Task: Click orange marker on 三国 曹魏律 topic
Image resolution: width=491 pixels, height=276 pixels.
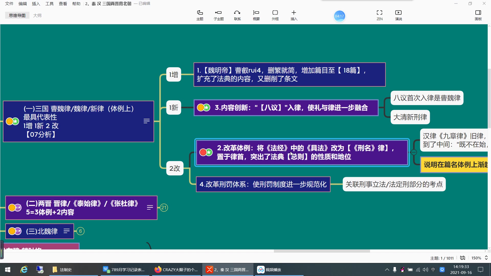Action: [9, 121]
